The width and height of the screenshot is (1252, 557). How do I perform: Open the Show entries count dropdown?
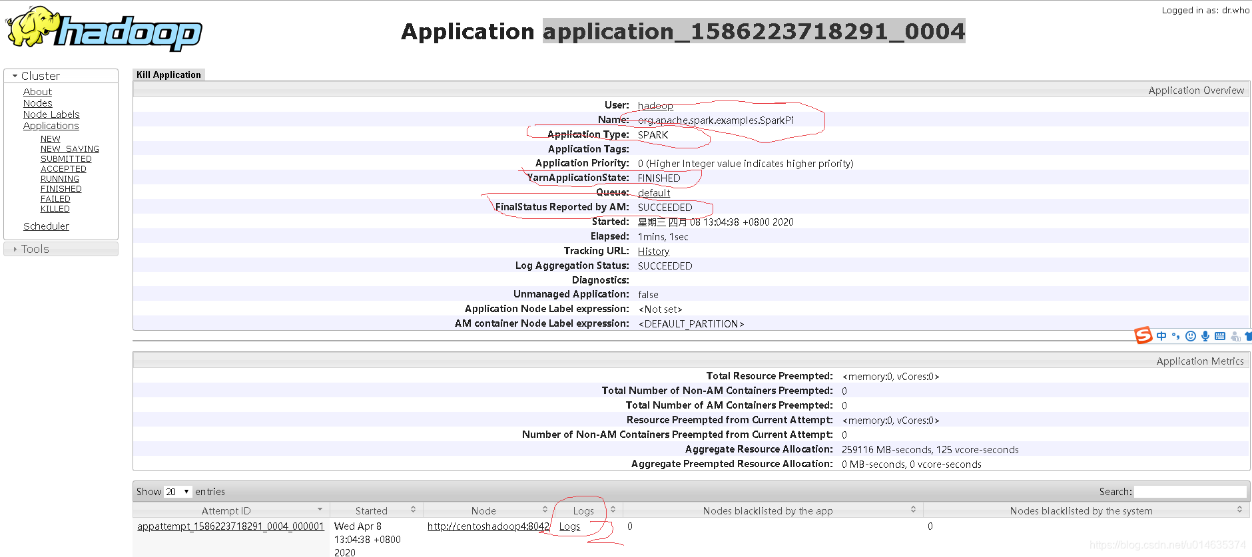(178, 492)
